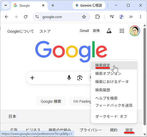Select 検索設定 menu item
The image size is (147, 137).
click(114, 65)
